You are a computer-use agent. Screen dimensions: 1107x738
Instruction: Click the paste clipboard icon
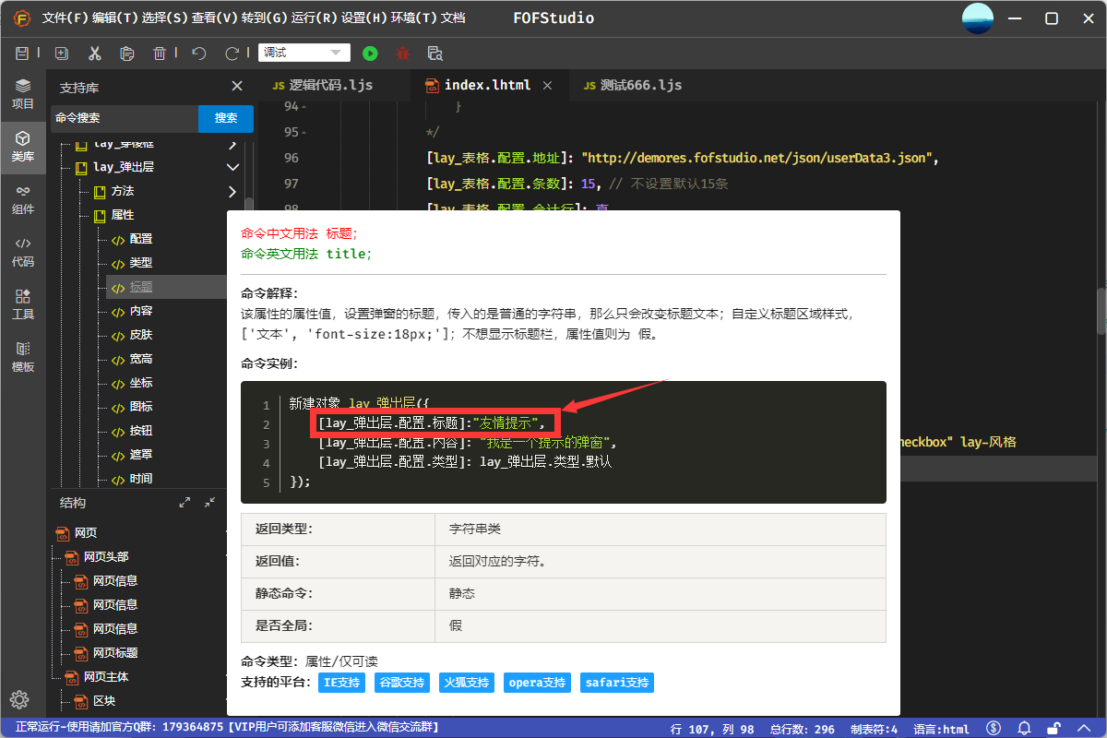127,54
